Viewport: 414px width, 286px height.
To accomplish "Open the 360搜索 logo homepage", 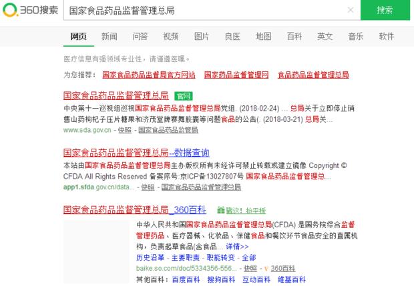I will 30,10.
